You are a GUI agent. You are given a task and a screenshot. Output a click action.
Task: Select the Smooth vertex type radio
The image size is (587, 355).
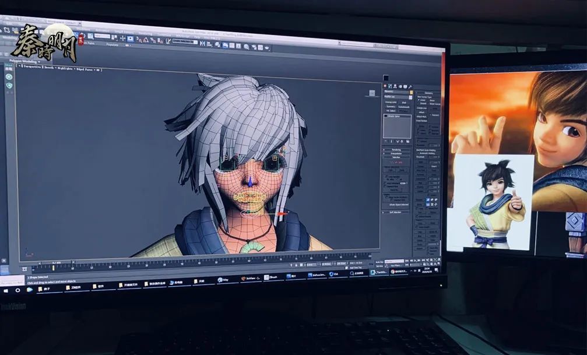pyautogui.click(x=419, y=104)
